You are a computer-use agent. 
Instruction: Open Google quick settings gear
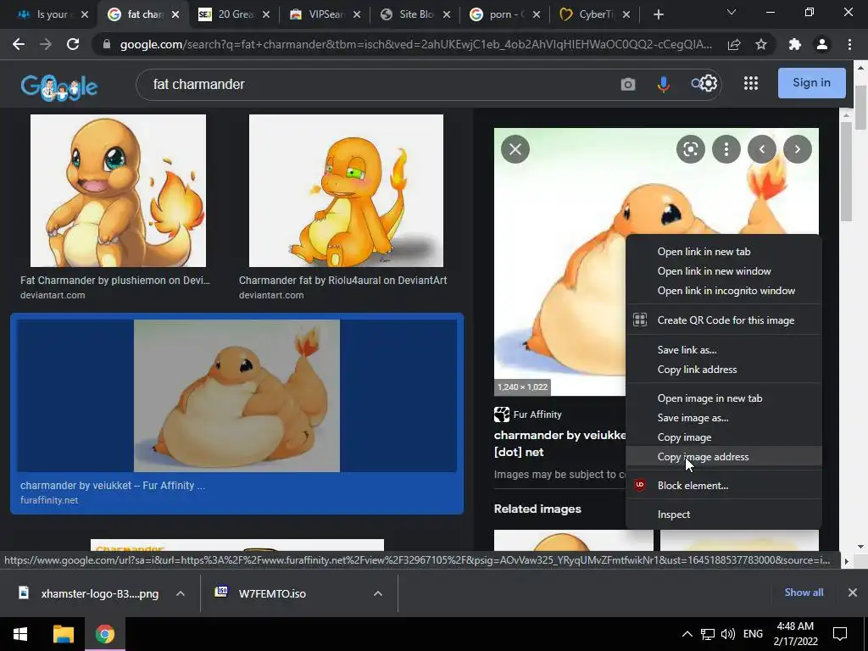[x=709, y=84]
